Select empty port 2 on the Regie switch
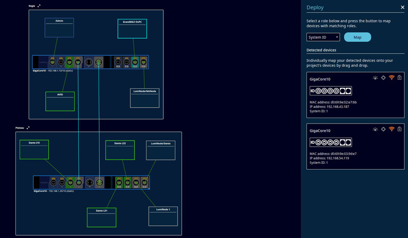This screenshot has height=238, width=408. tap(61, 62)
